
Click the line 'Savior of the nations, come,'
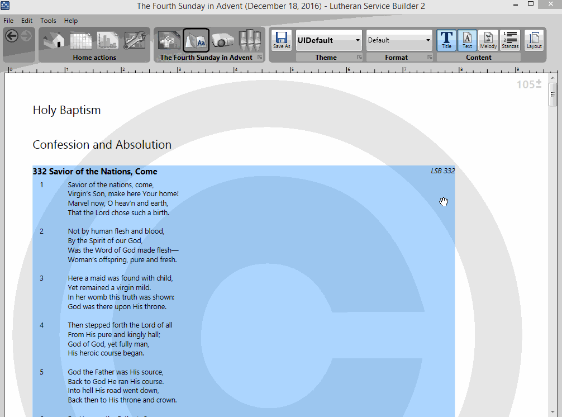point(111,184)
